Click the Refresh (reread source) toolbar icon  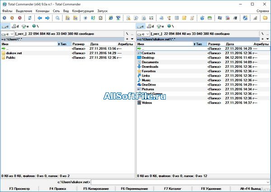30,18
